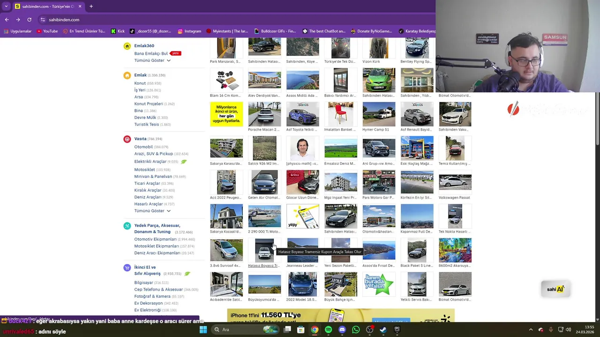Open Spotify from the taskbar
The image size is (600, 337).
coord(328,330)
